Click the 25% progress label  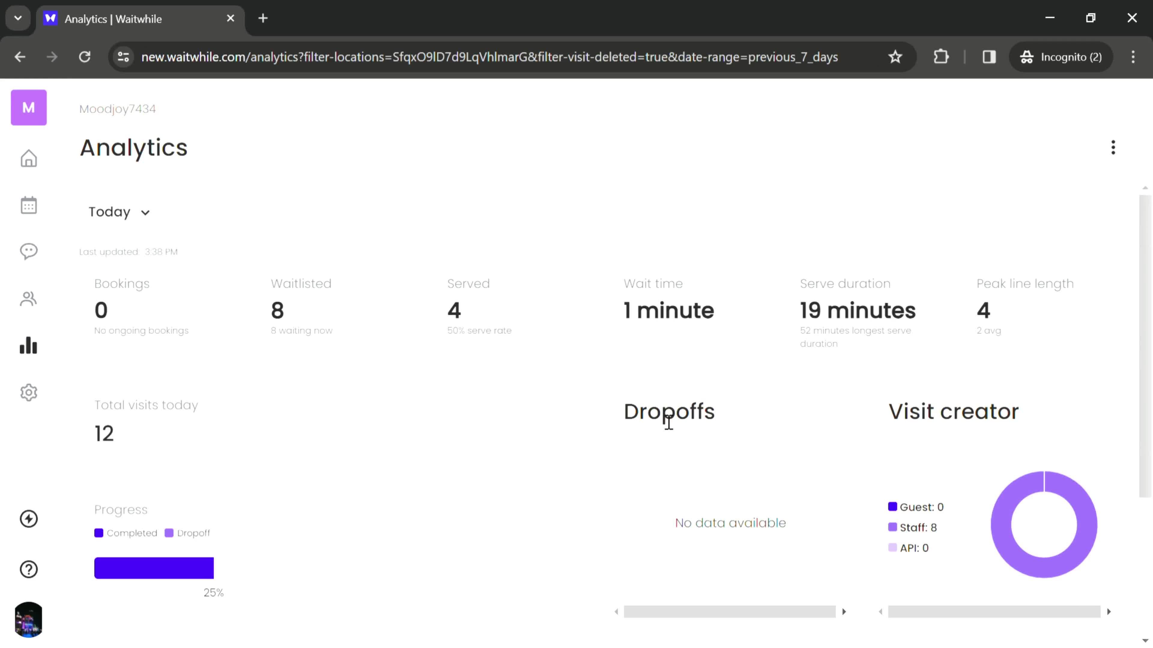point(213,593)
